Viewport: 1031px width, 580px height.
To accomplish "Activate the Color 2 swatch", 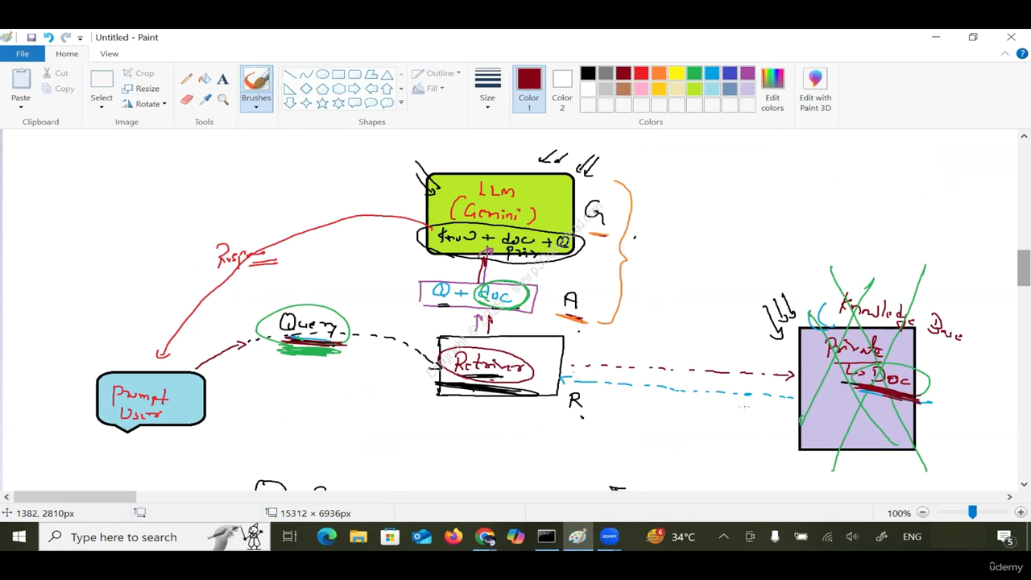I will tap(562, 89).
